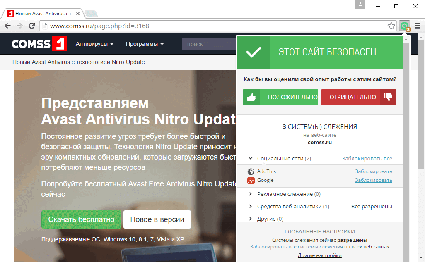The width and height of the screenshot is (425, 262).
Task: Click the Avast Online Security extension icon
Action: click(x=404, y=26)
